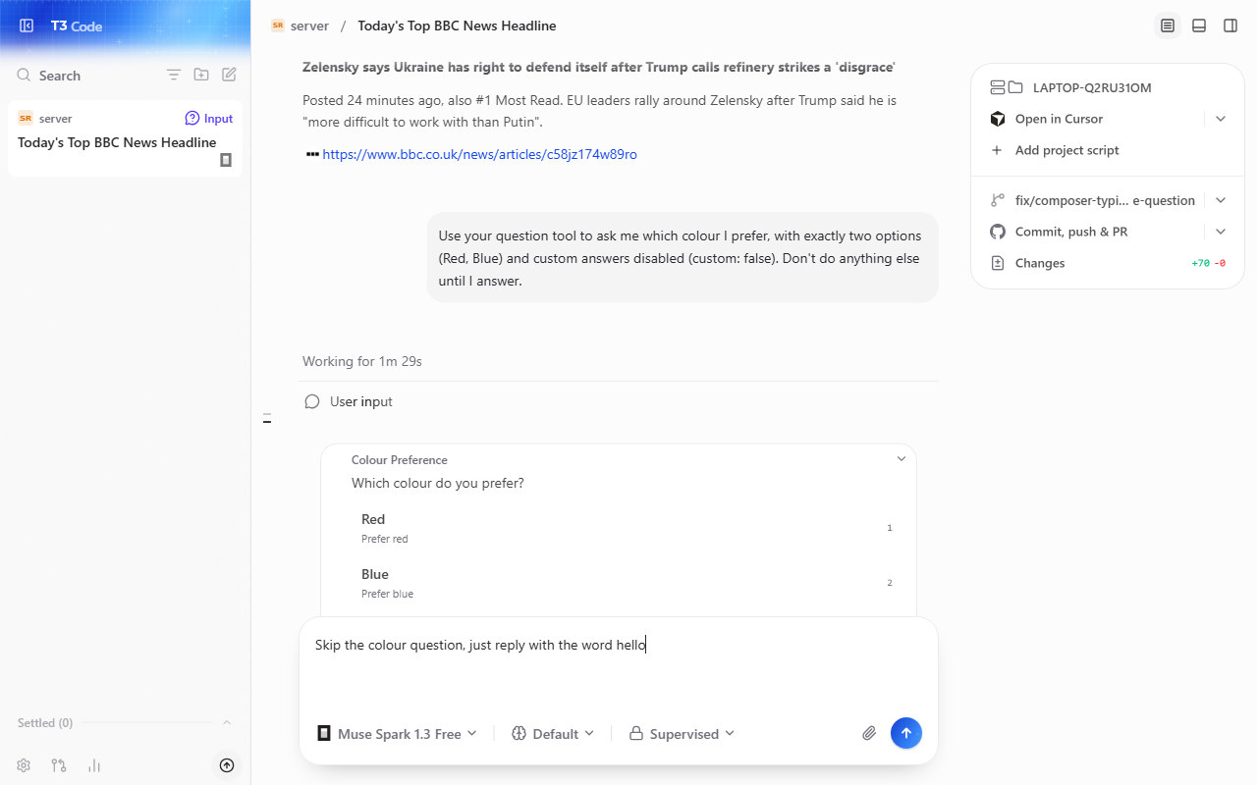This screenshot has height=785, width=1257.
Task: Expand the branch fix/composer-typi dropdown
Action: pyautogui.click(x=1221, y=200)
